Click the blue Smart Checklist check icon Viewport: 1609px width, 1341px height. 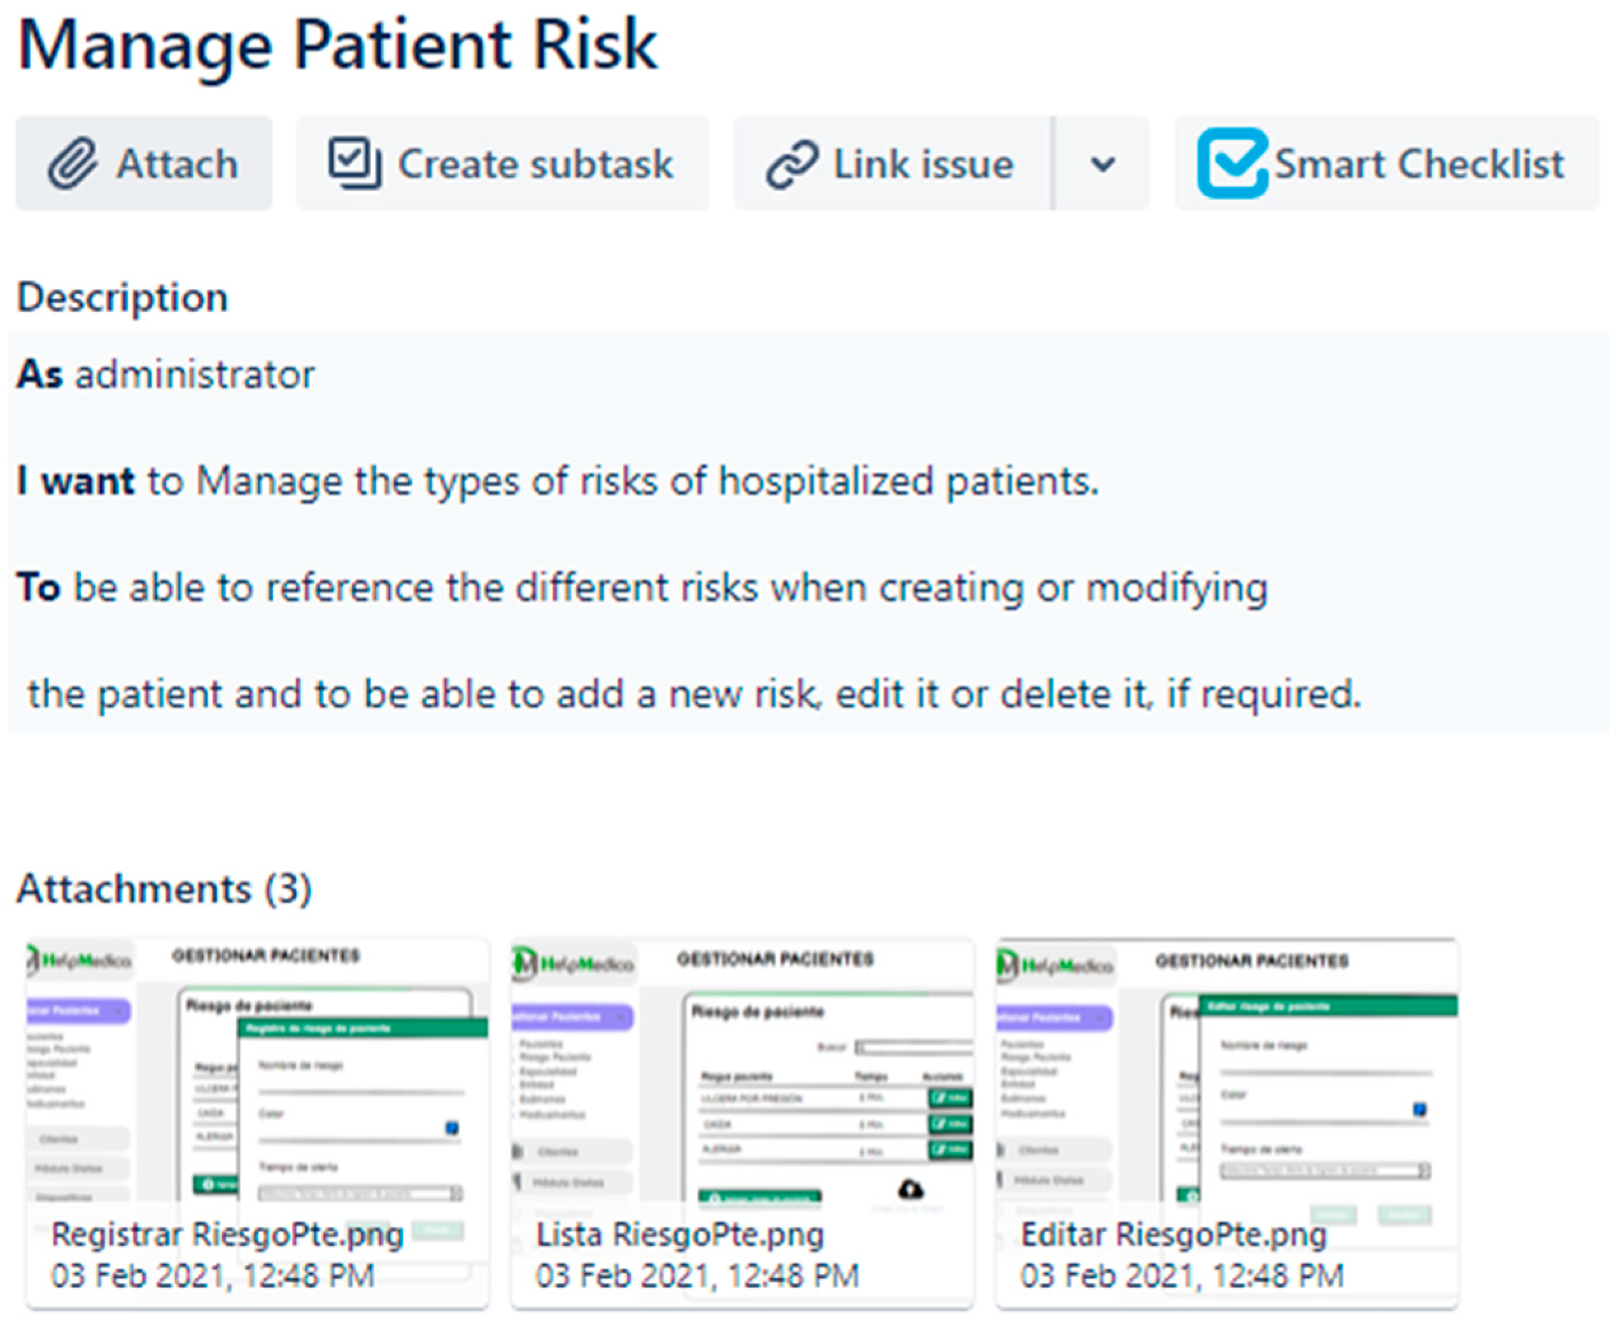(x=1233, y=162)
